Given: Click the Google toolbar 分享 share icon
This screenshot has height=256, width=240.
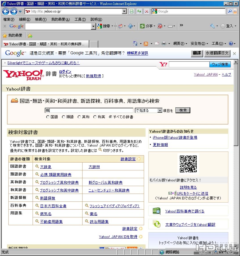Looking at the screenshot, I should click(142, 26).
